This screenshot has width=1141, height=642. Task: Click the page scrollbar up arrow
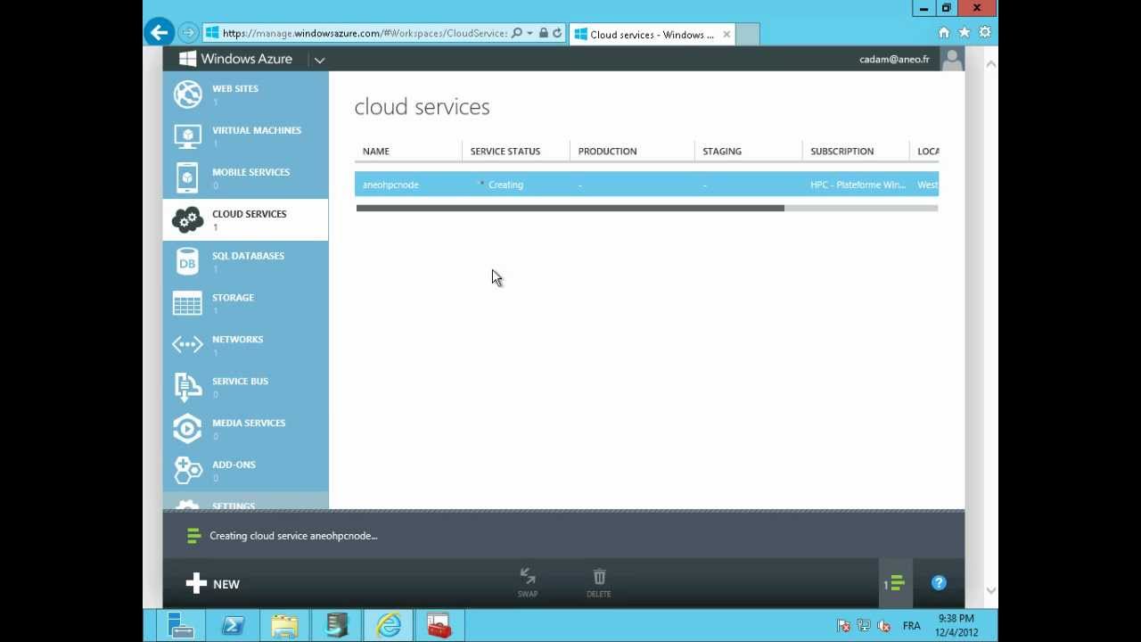click(x=990, y=64)
